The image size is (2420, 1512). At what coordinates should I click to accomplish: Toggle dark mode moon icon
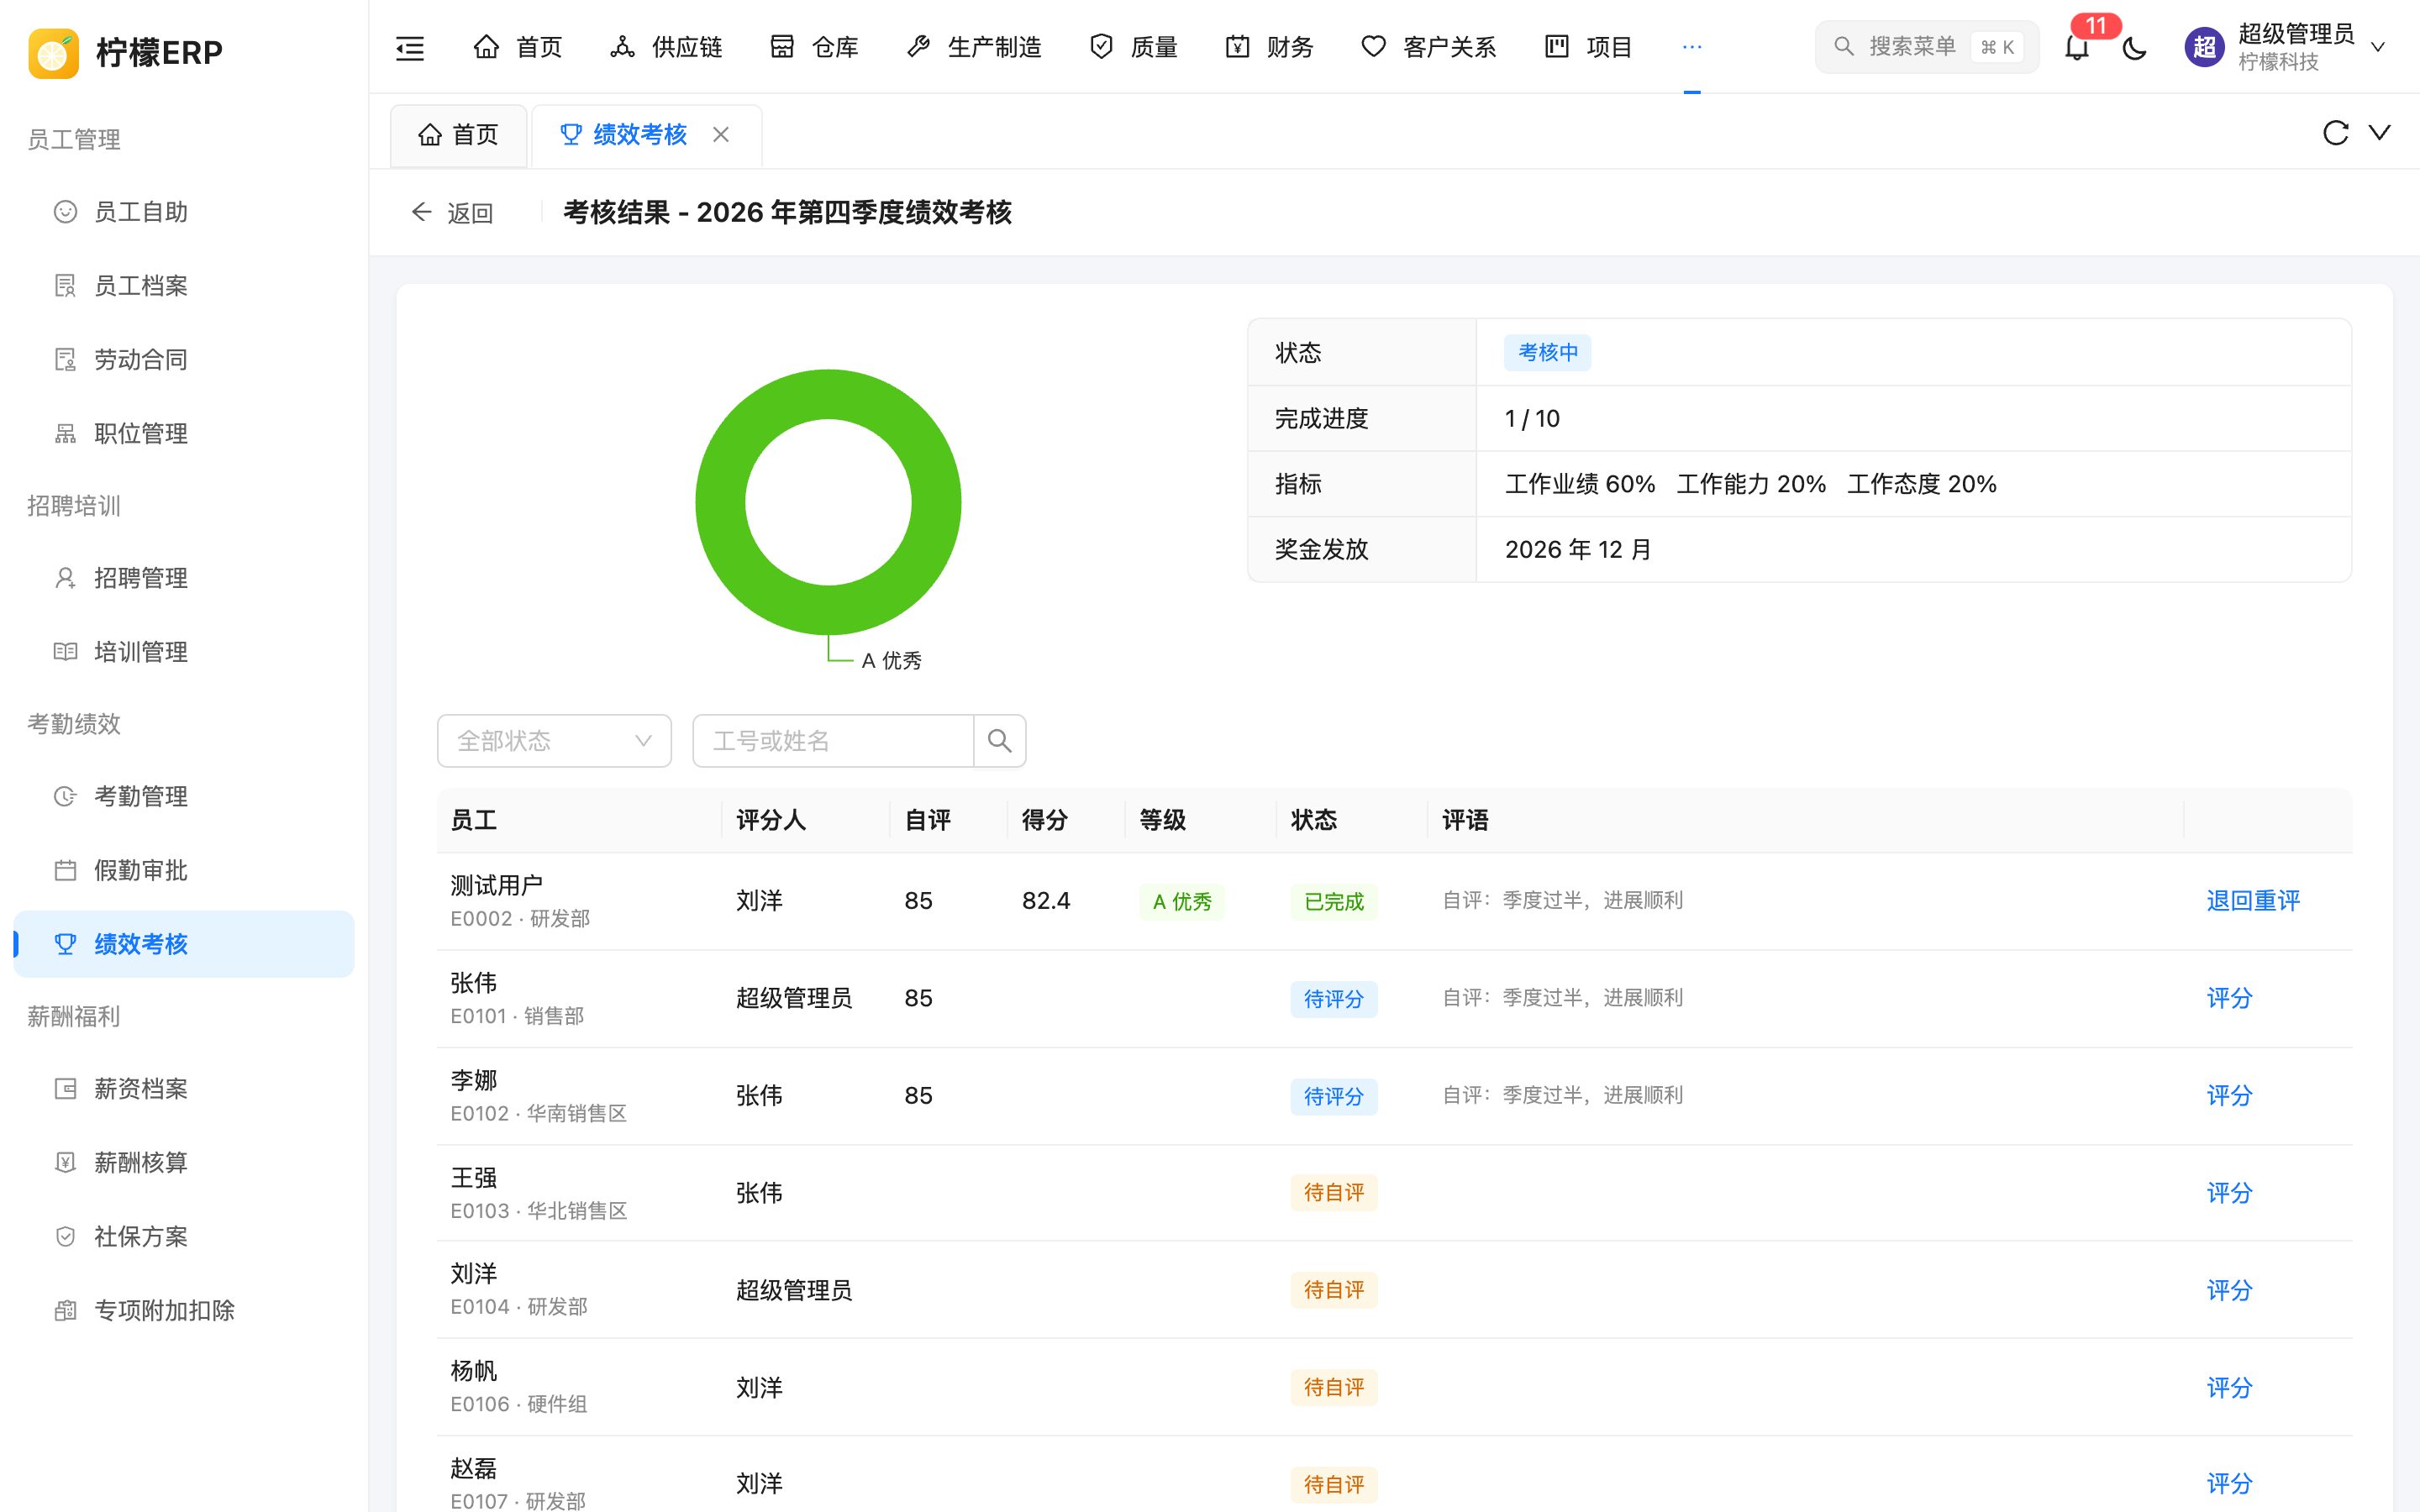tap(2134, 47)
